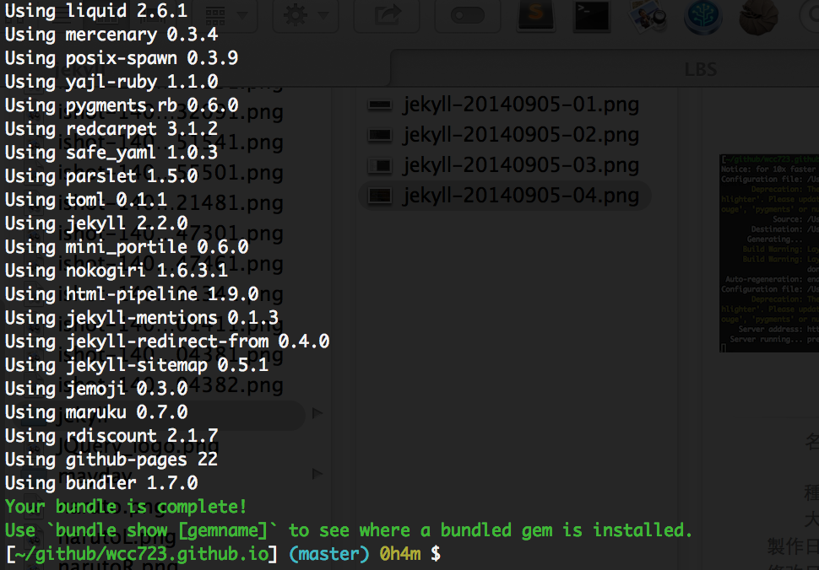Image resolution: width=819 pixels, height=570 pixels.
Task: Click the file icon of jekyll-20140905-02.png
Action: tap(380, 135)
